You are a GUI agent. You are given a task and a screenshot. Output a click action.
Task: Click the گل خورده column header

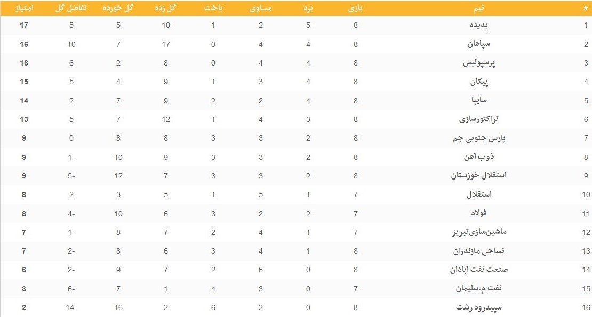tap(118, 9)
